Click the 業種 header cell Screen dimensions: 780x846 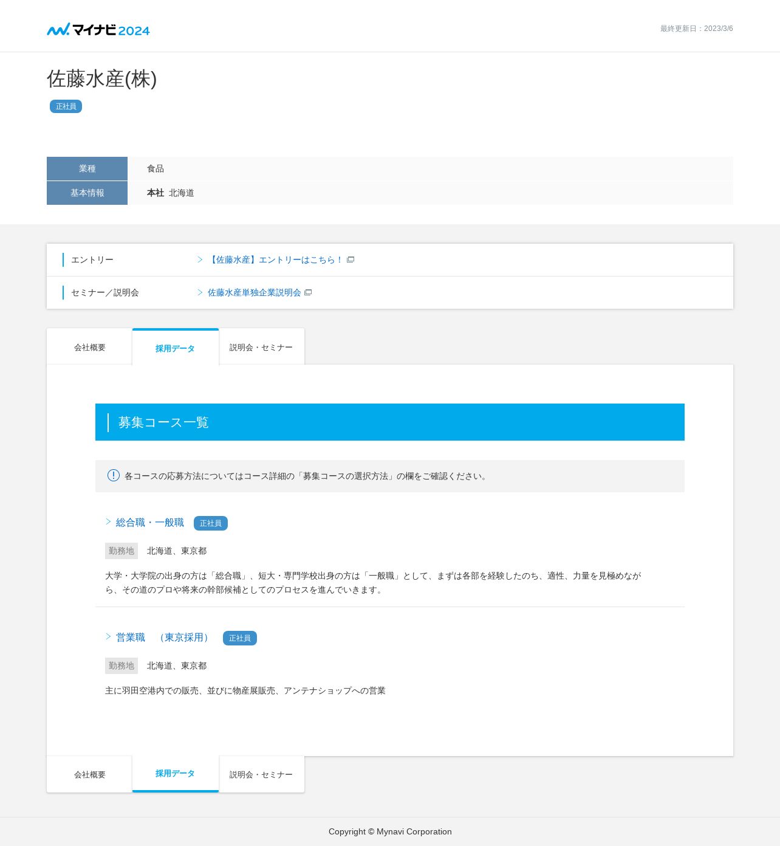pos(87,168)
